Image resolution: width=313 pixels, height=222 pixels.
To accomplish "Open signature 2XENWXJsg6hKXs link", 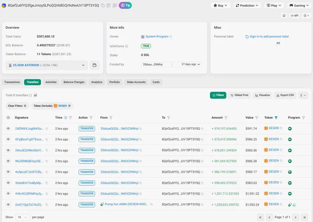I will [29, 128].
